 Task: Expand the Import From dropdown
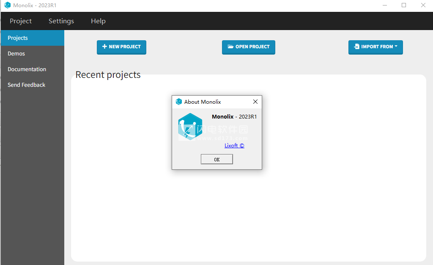(375, 47)
